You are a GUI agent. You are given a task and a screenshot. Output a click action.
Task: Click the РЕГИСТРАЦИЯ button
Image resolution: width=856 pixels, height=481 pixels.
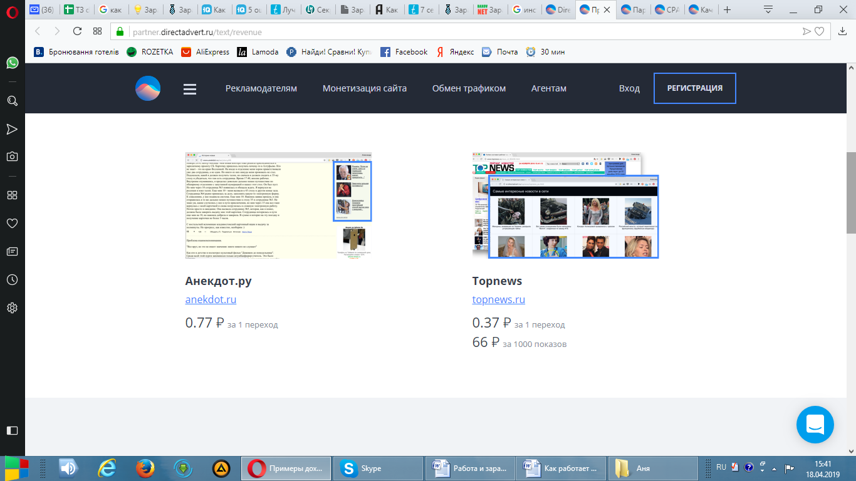[694, 88]
